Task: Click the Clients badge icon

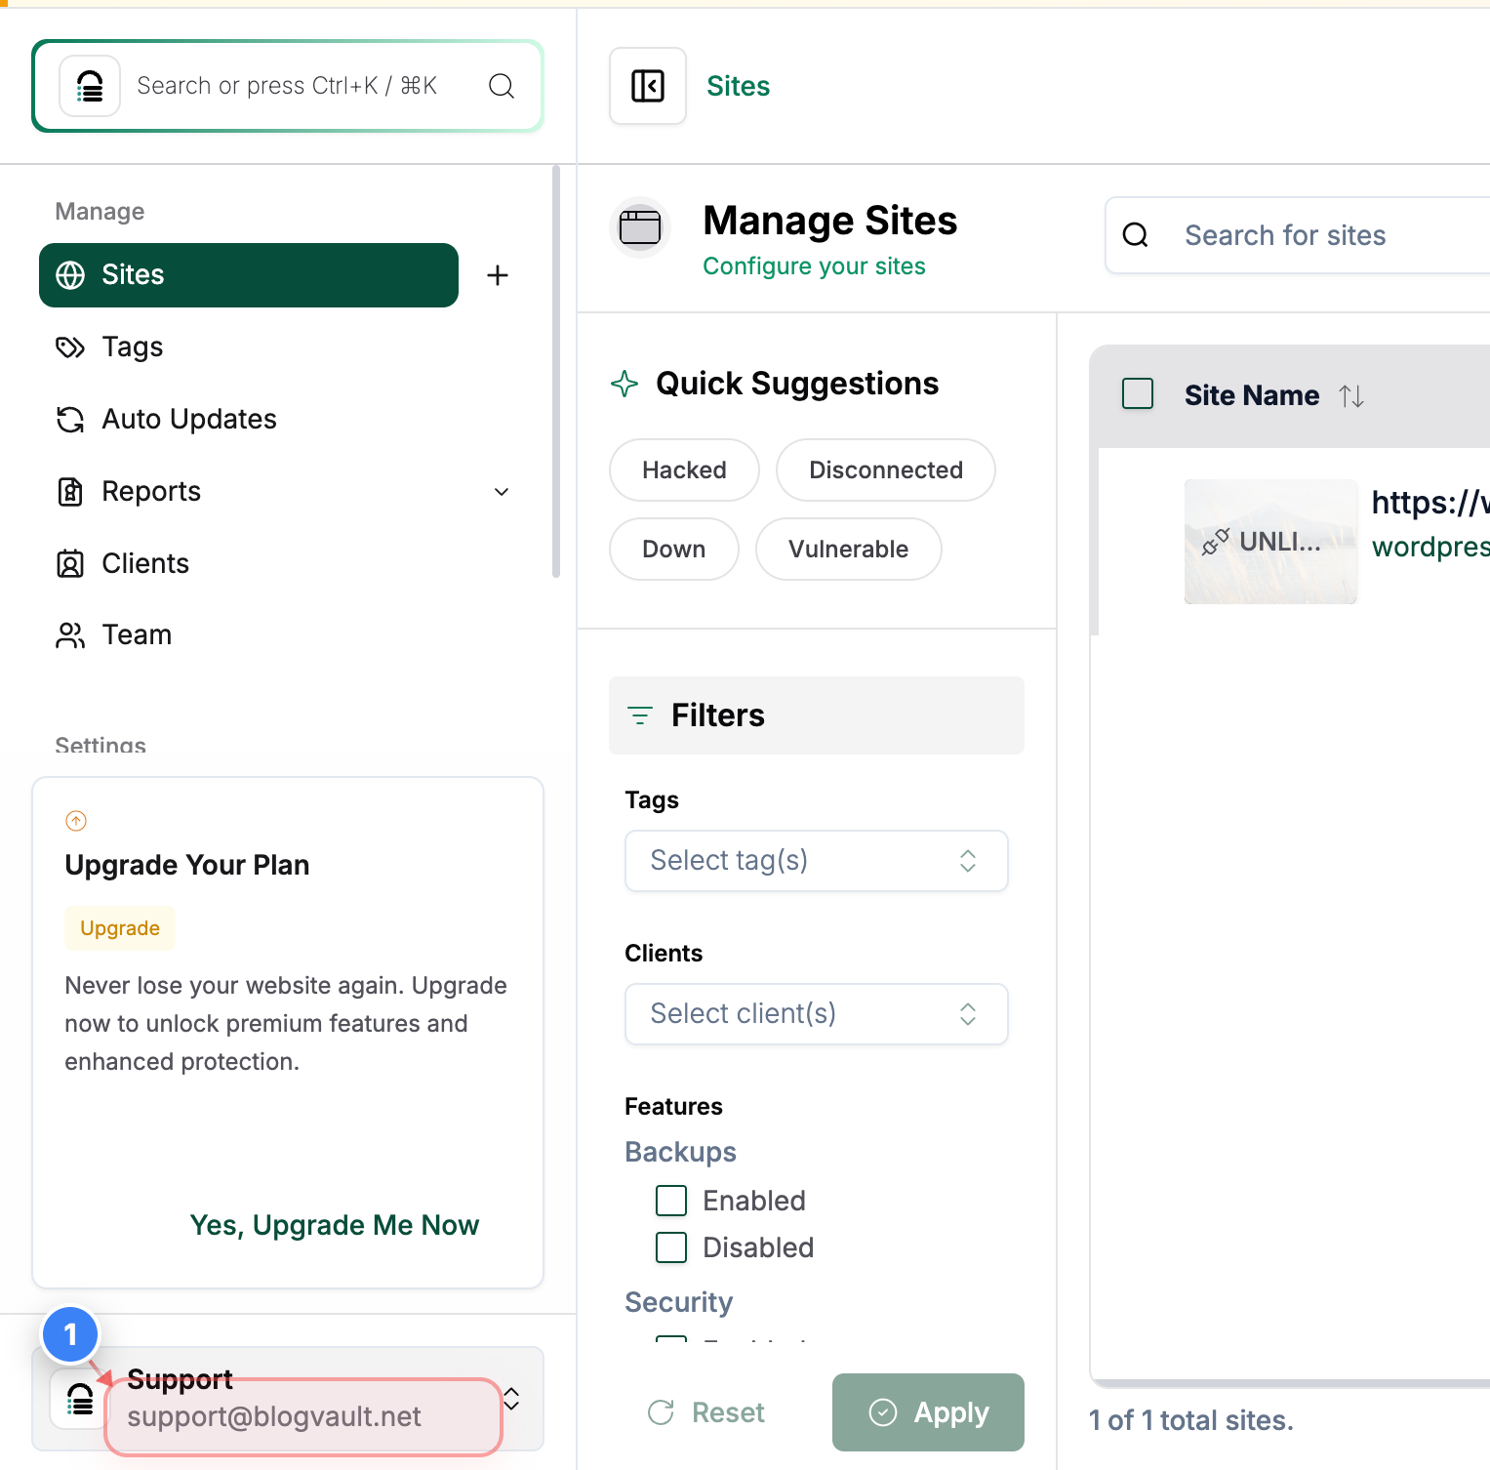Action: [x=70, y=564]
